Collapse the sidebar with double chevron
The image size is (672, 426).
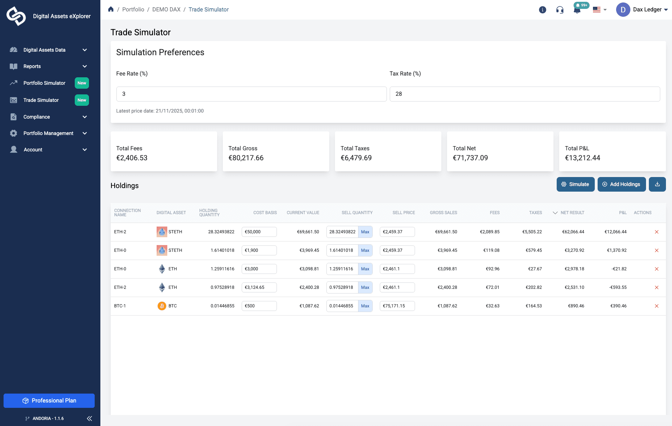89,418
